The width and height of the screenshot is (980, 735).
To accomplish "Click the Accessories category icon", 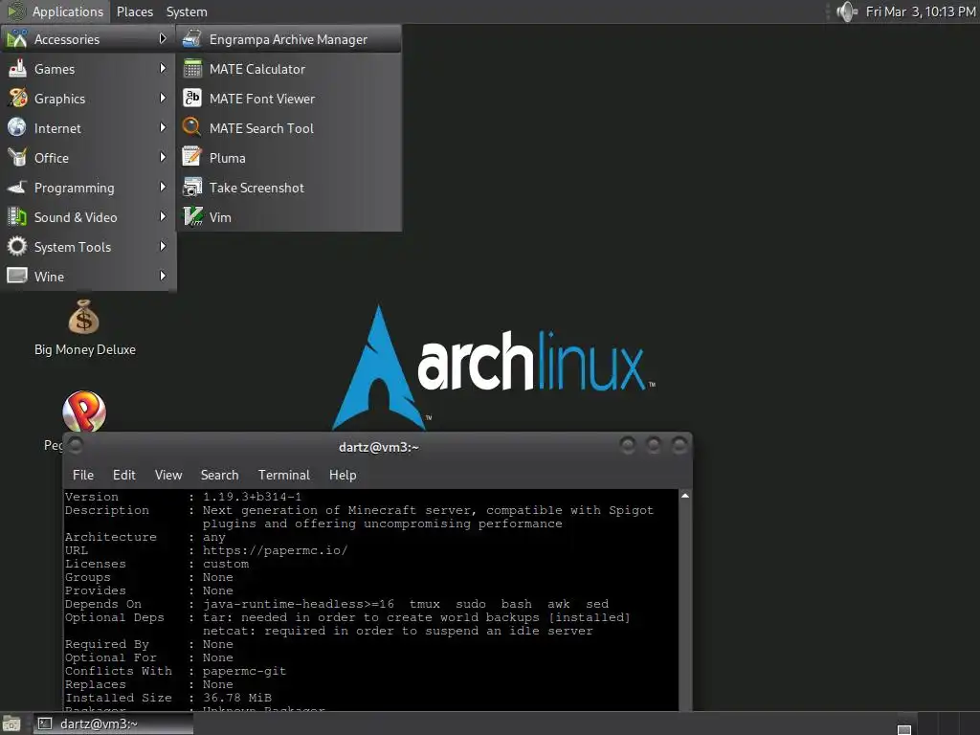I will tap(17, 38).
